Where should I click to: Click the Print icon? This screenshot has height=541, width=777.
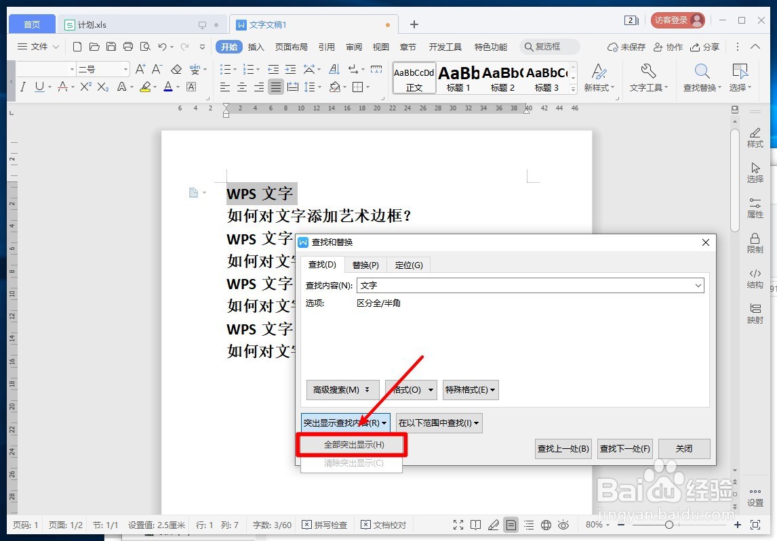pyautogui.click(x=128, y=47)
